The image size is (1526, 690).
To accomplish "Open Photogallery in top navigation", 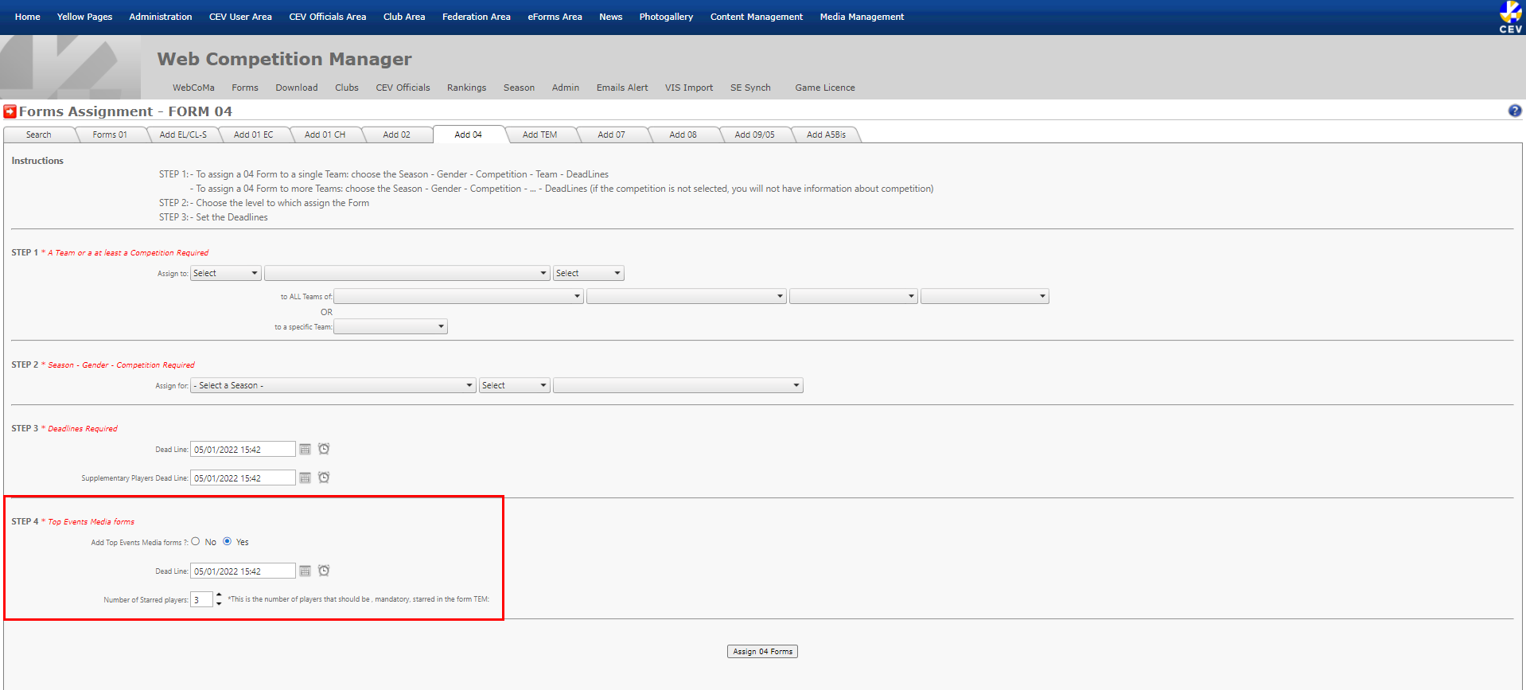I will [666, 17].
